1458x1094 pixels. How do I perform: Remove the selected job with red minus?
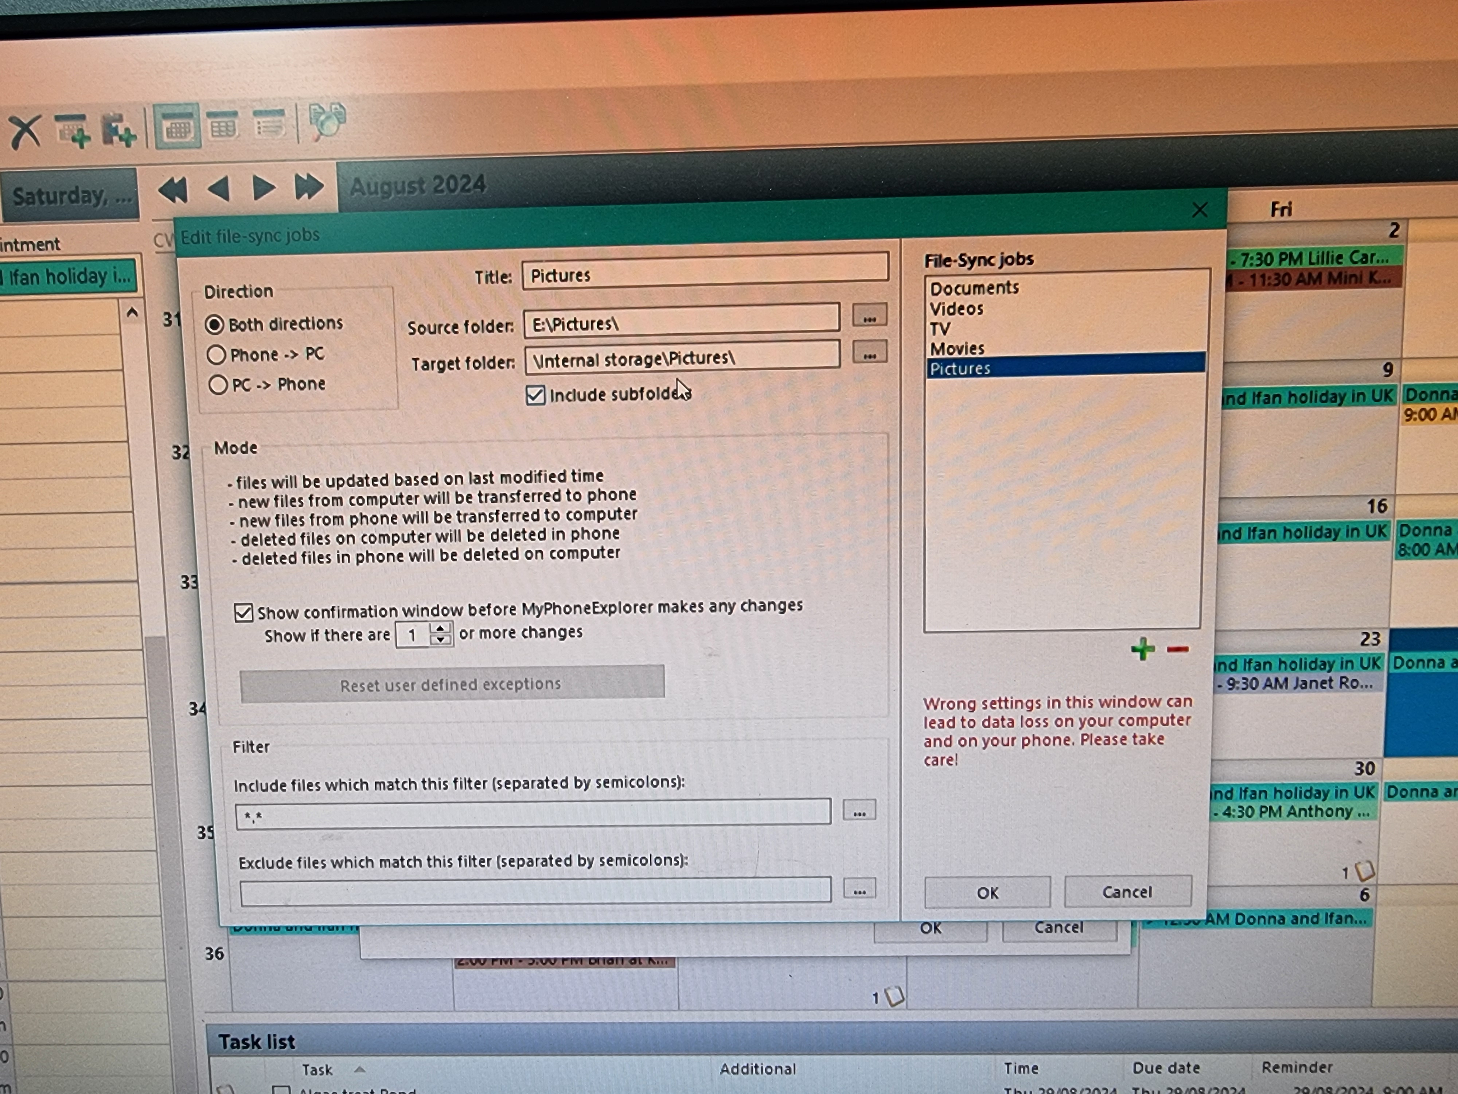[x=1177, y=649]
